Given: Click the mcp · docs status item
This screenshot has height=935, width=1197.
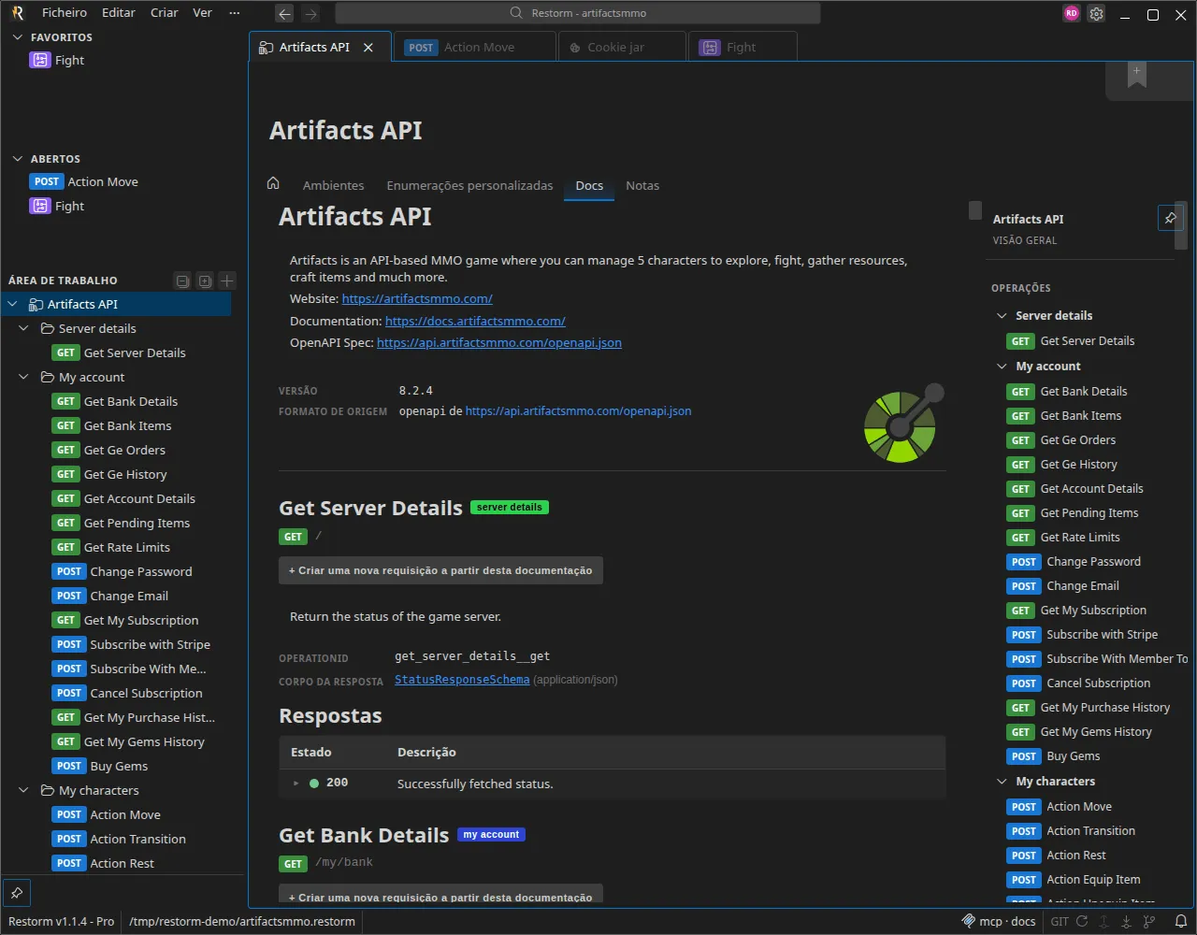Looking at the screenshot, I should tap(999, 921).
